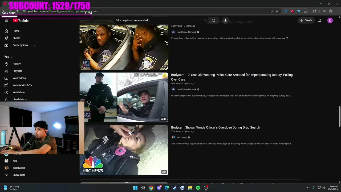Image resolution: width=341 pixels, height=192 pixels.
Task: Open title 'Bodycam Shows Florida Officer's Overdose'
Action: [216, 127]
